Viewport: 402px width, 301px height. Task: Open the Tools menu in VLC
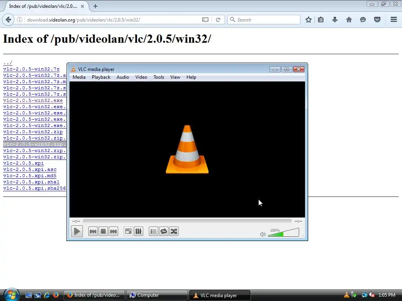click(x=159, y=77)
